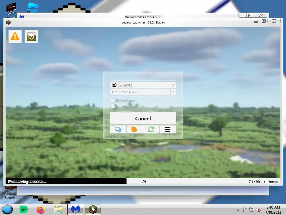Screen dimensions: 286x215
Task: Open the mod pack box icon
Action: pos(31,36)
